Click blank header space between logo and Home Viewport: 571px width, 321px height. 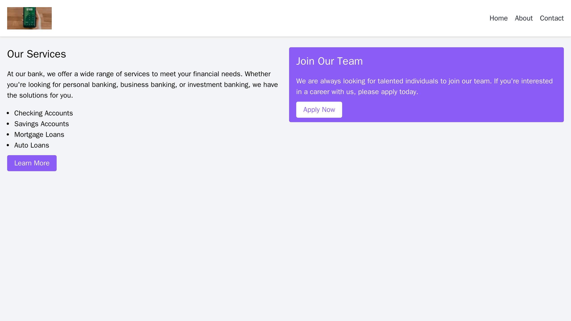tap(269, 18)
